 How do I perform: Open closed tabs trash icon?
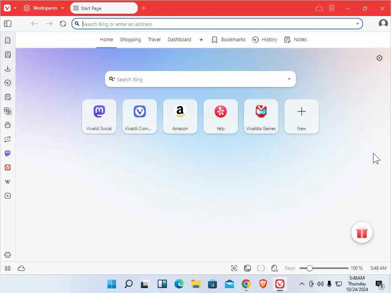click(x=332, y=8)
